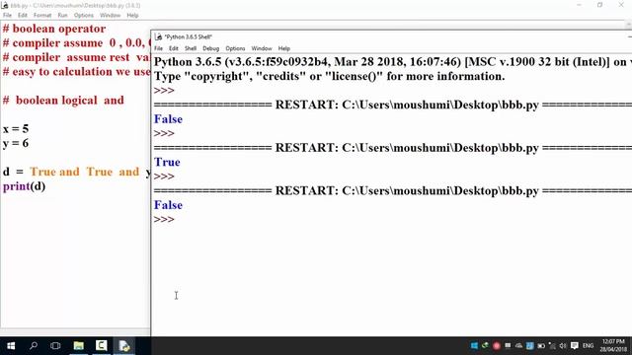Open Run menu in bbb.py editor
This screenshot has width=632, height=355.
point(62,16)
